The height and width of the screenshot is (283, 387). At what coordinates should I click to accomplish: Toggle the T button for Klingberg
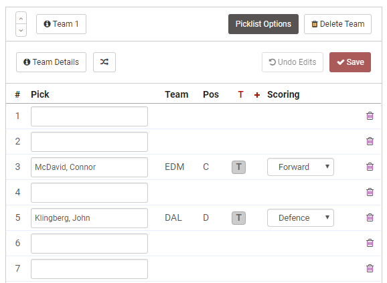pos(238,218)
